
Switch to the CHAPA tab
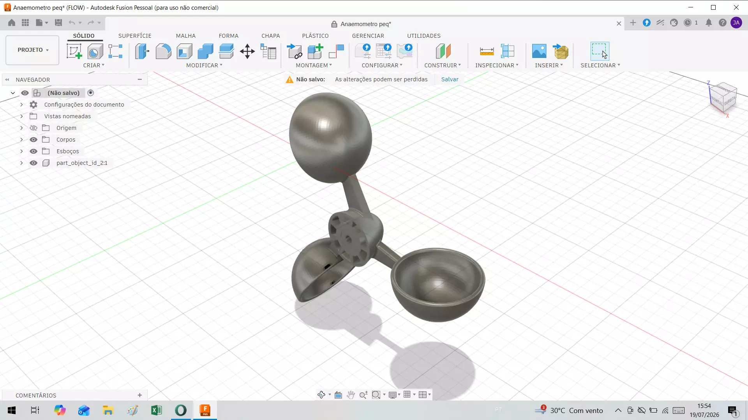[x=270, y=36]
